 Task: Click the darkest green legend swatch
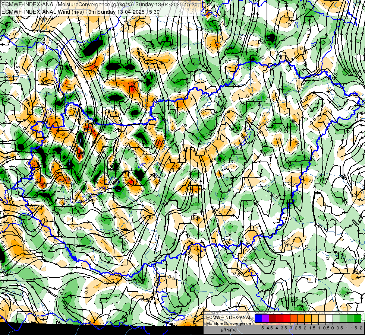[x=358, y=318]
